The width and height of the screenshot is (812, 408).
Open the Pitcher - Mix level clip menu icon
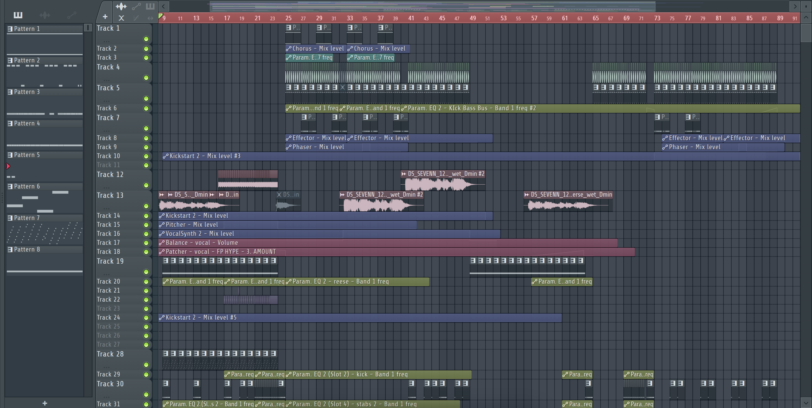click(x=162, y=225)
